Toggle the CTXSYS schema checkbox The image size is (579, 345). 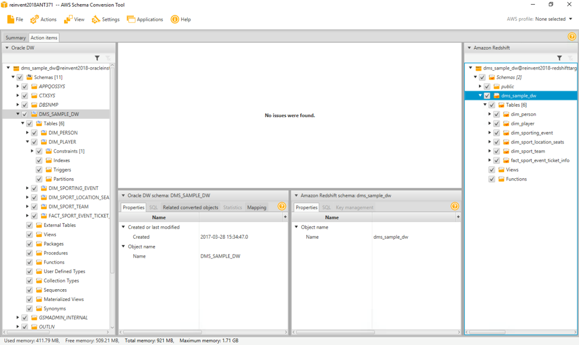(25, 96)
